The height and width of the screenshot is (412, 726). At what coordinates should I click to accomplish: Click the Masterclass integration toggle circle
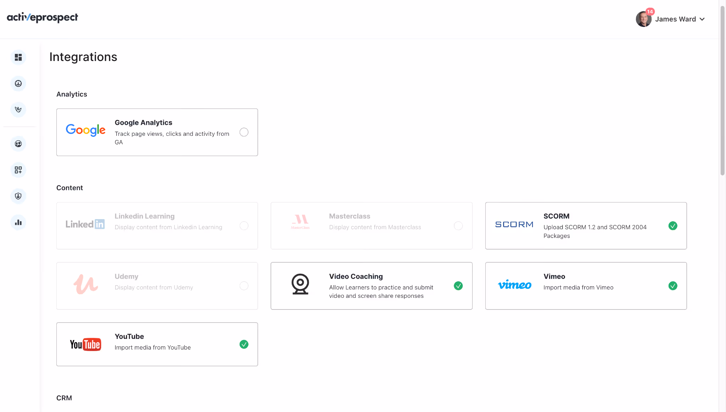pos(458,226)
